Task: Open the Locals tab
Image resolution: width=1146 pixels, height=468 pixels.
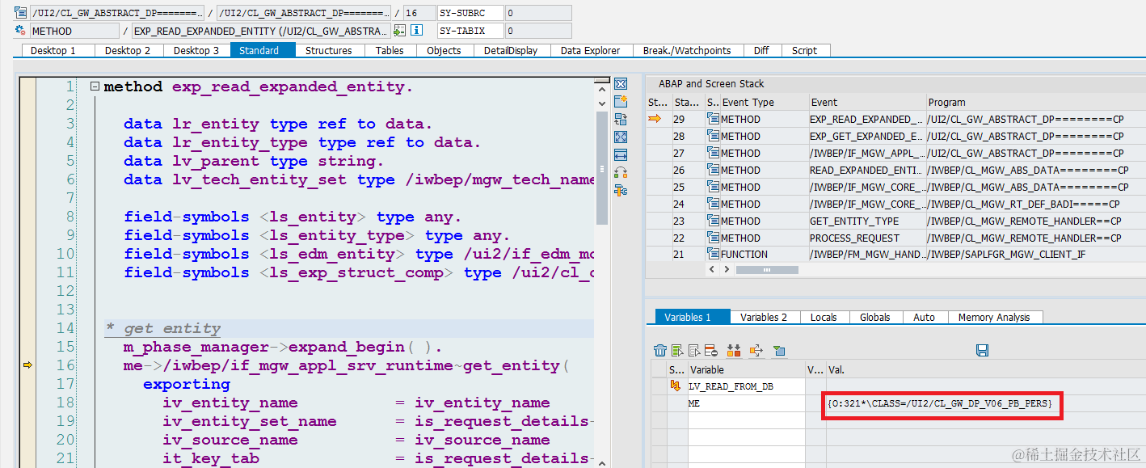Action: click(824, 317)
